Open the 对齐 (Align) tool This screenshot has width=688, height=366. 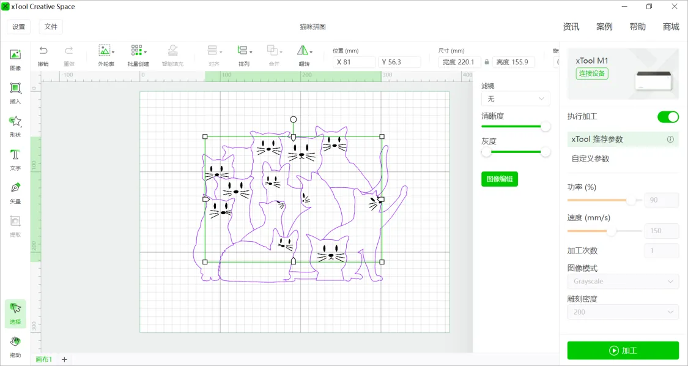pos(214,56)
